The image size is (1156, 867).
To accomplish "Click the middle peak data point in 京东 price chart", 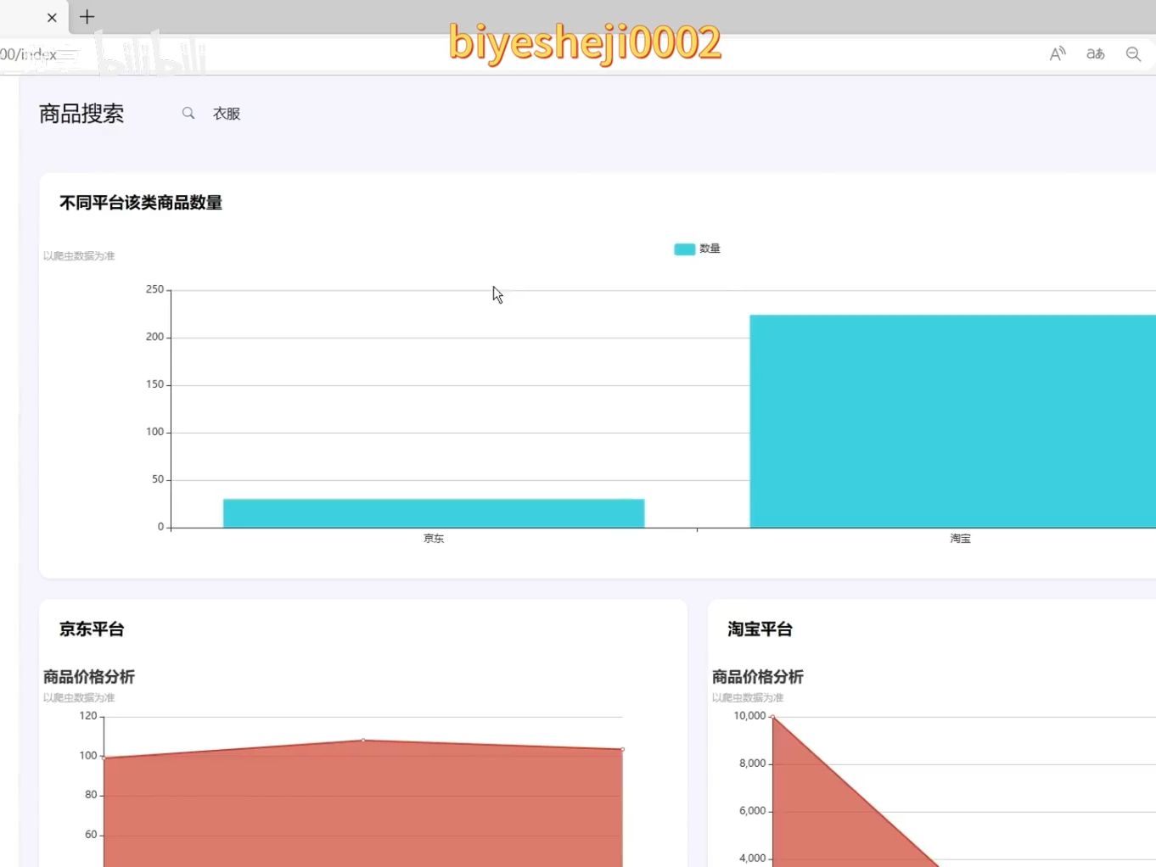I will coord(363,741).
